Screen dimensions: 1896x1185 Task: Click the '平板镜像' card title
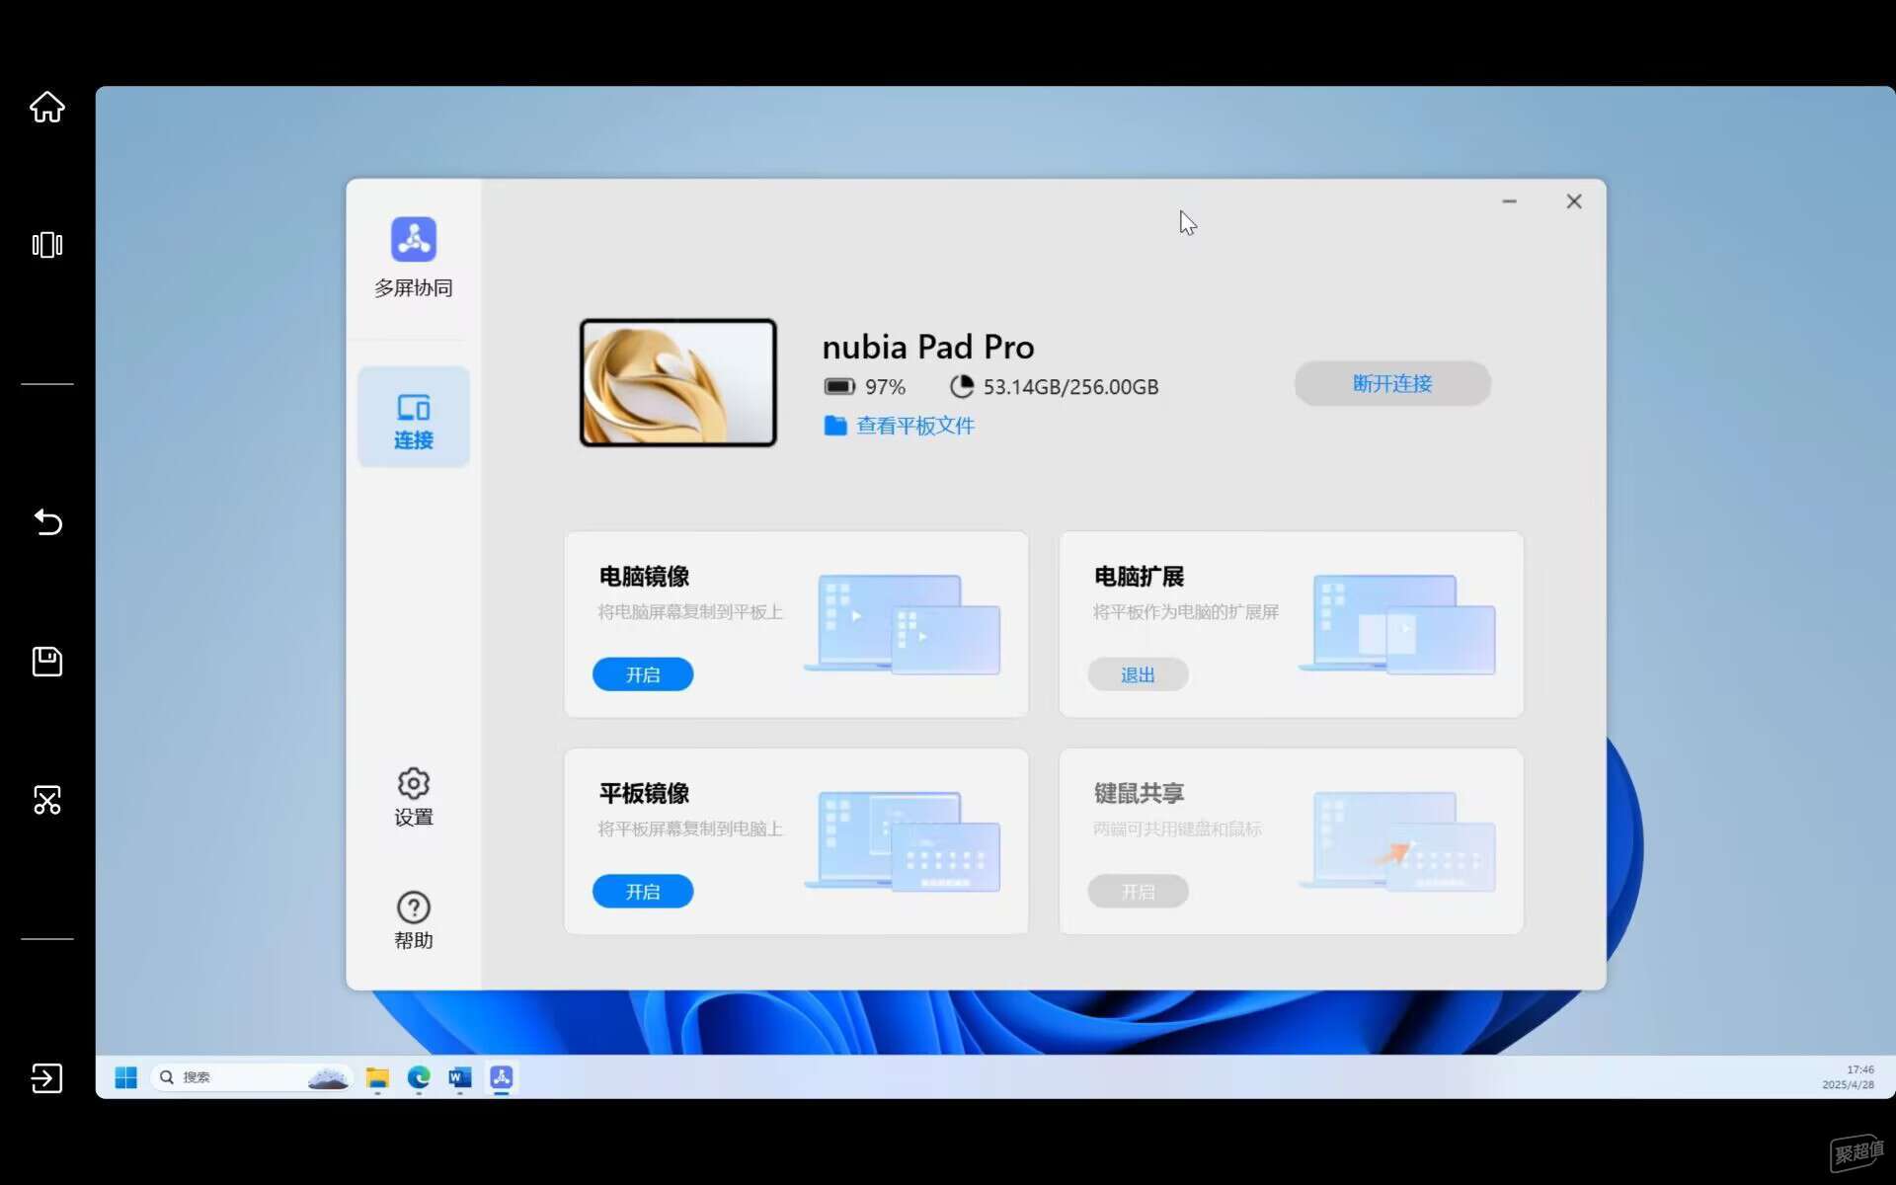click(644, 793)
